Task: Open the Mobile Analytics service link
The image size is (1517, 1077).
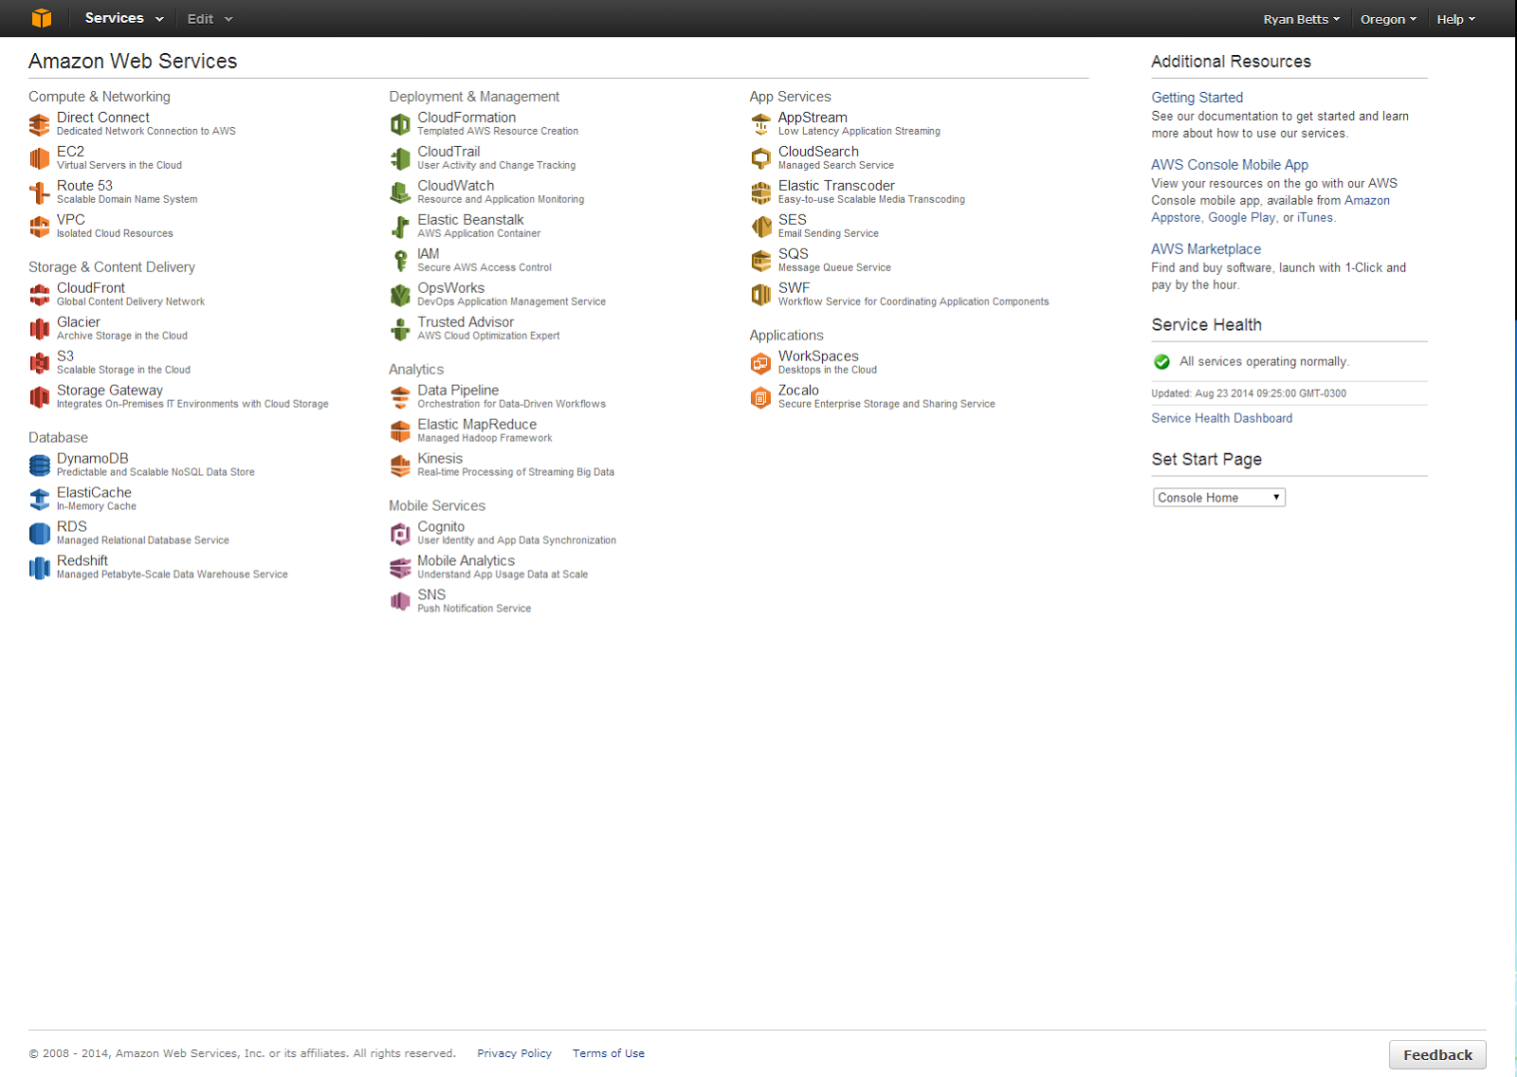Action: click(466, 561)
